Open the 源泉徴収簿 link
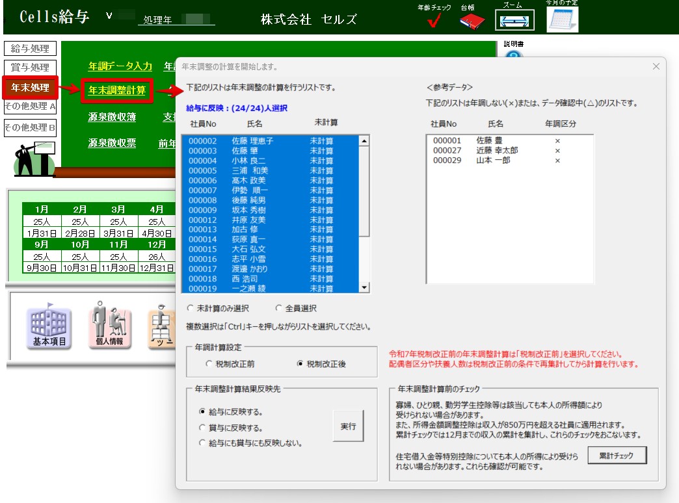 (x=112, y=117)
